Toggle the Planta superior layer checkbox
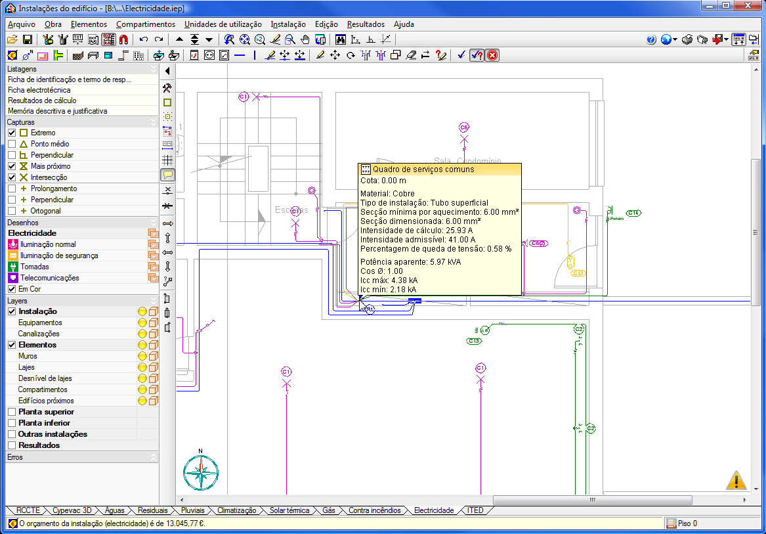Image resolution: width=766 pixels, height=534 pixels. tap(12, 412)
